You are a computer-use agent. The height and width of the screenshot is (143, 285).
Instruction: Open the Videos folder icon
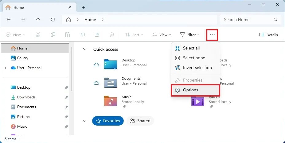pyautogui.click(x=198, y=101)
